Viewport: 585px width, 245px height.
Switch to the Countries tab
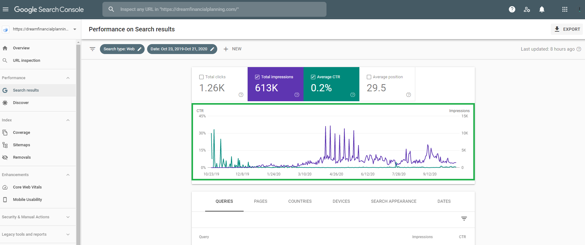pos(300,201)
